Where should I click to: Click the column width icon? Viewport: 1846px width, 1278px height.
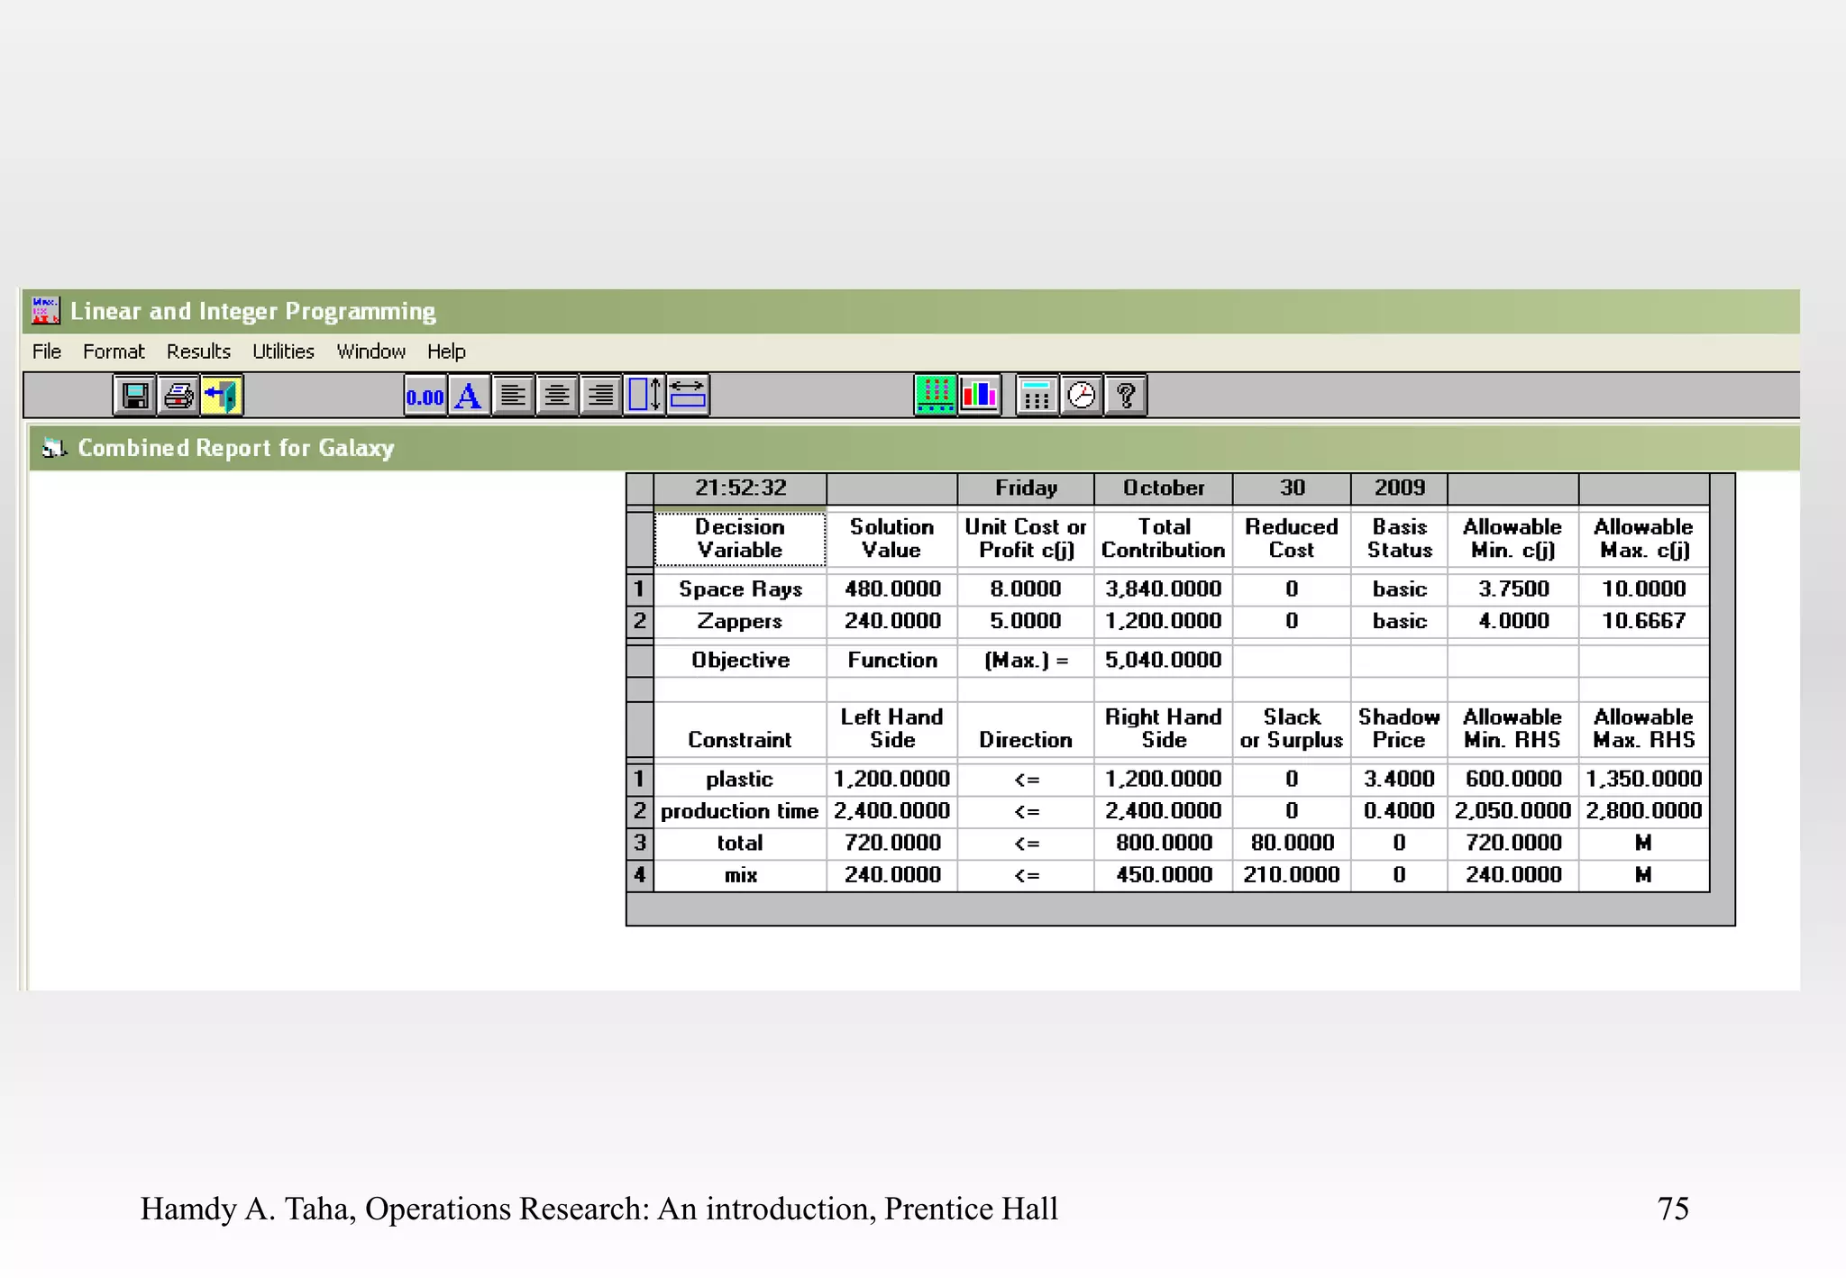pyautogui.click(x=688, y=396)
